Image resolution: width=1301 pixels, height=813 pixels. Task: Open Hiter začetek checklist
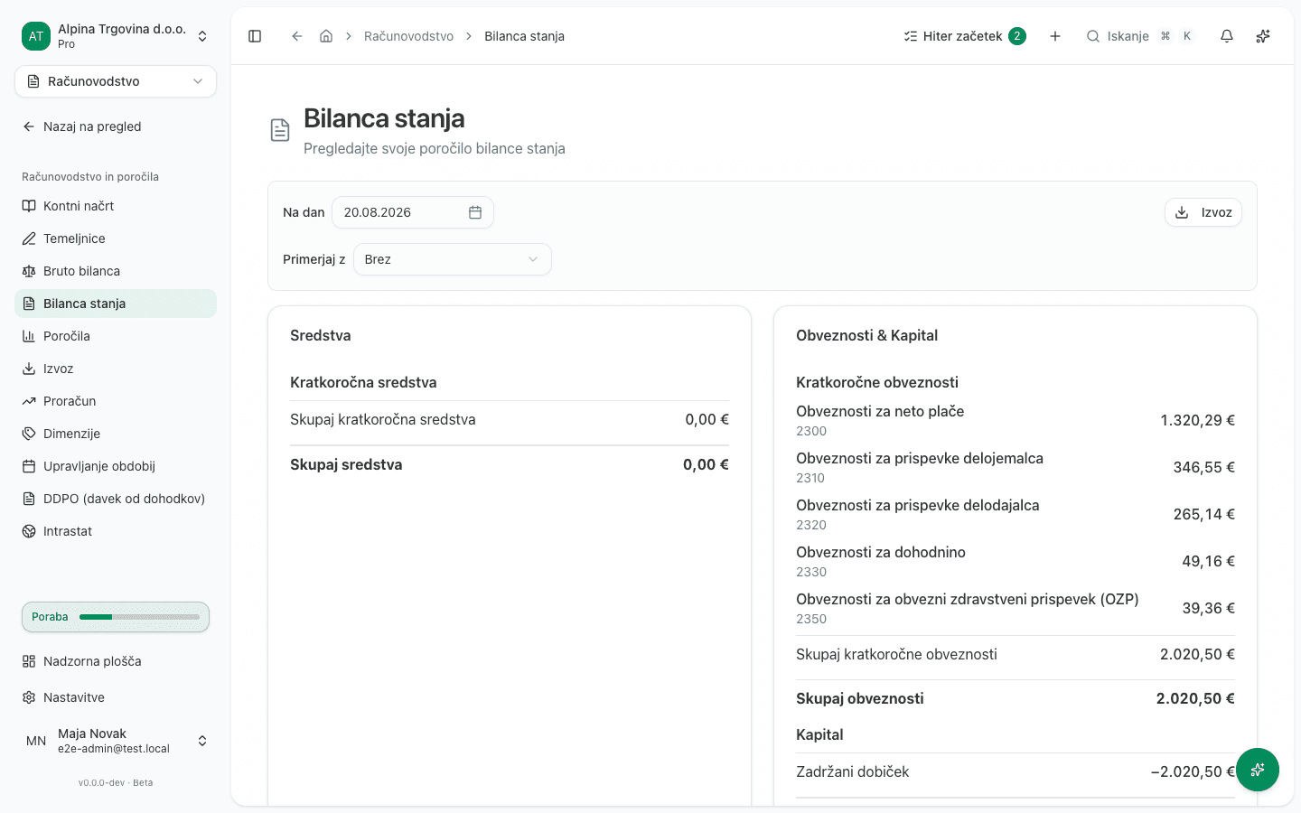click(965, 36)
